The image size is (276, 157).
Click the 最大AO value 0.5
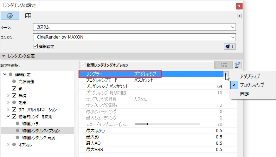click(x=219, y=143)
